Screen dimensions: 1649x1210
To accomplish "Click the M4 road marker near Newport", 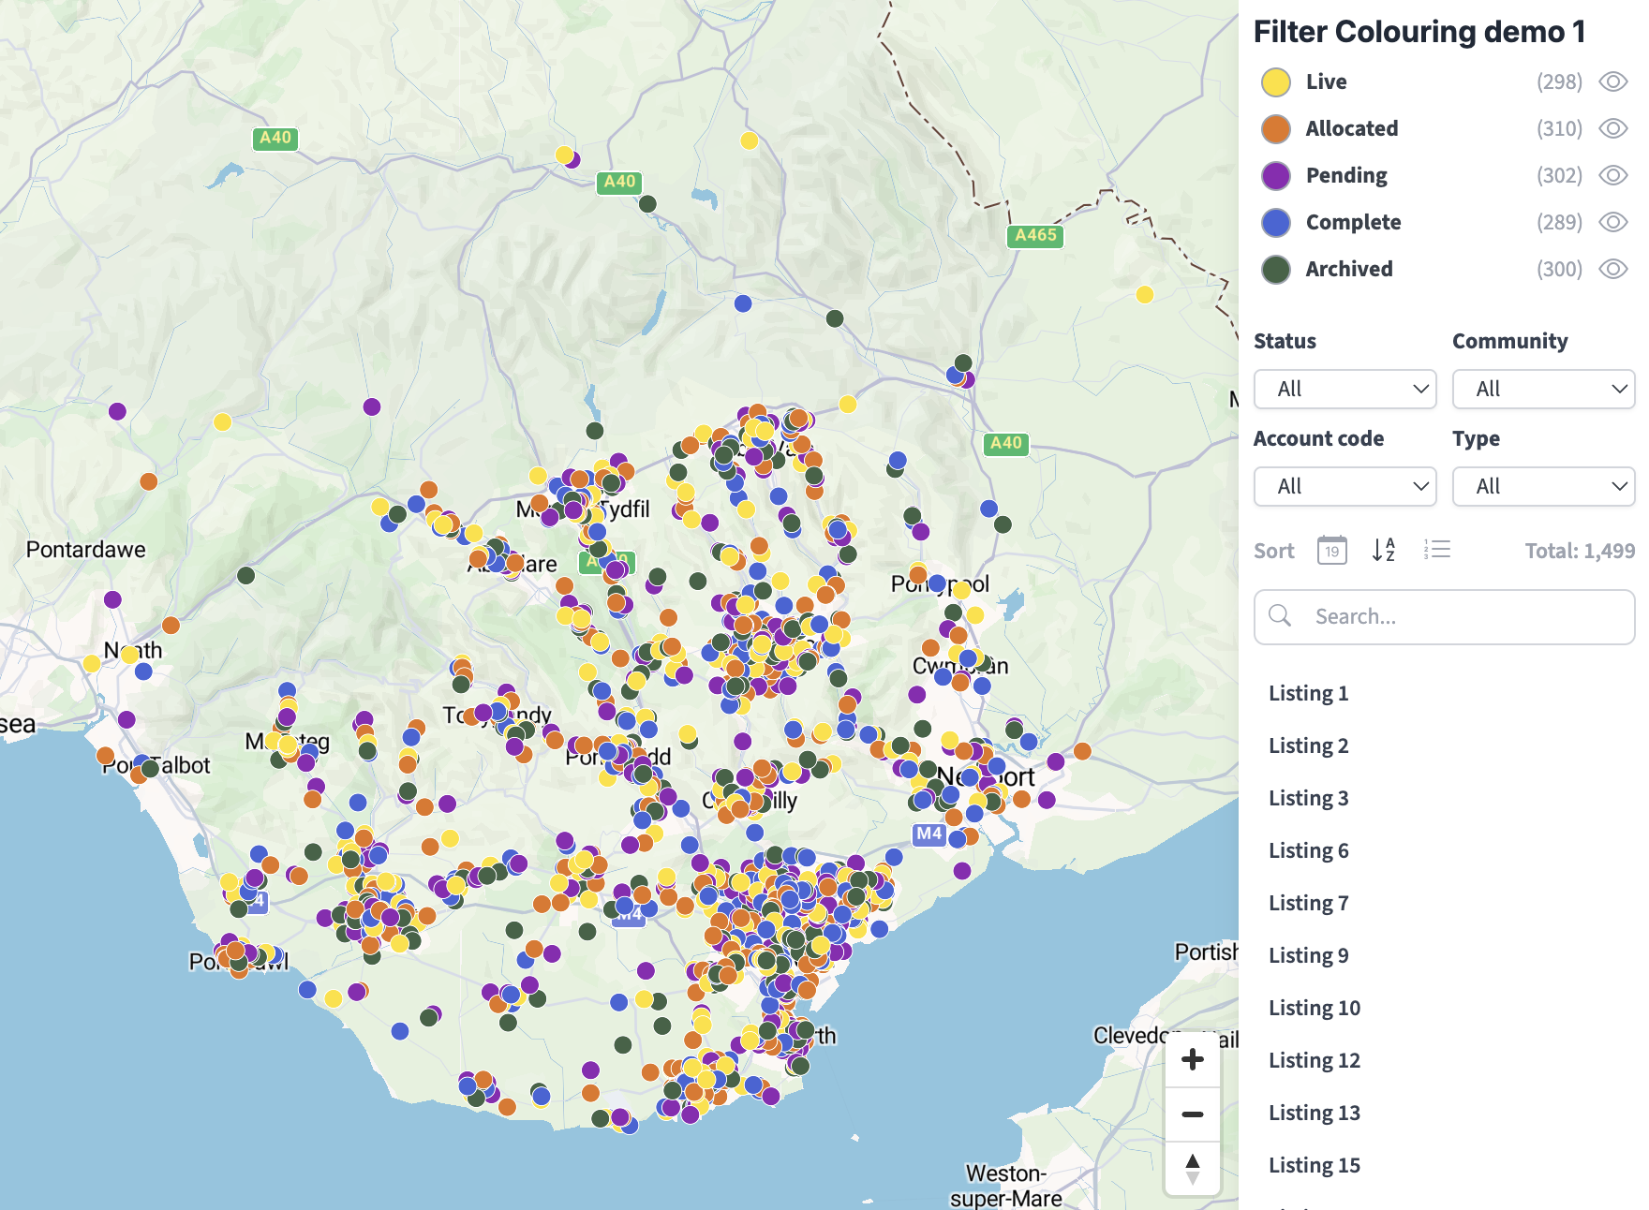I will [x=928, y=834].
